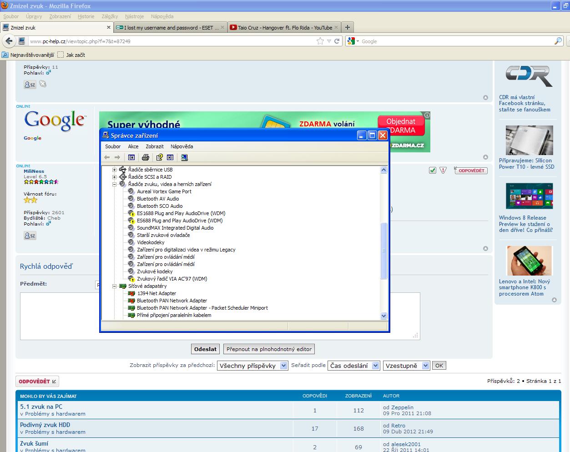This screenshot has width=570, height=452.
Task: Select Bluetooth AV Audio device row
Action: pos(158,199)
